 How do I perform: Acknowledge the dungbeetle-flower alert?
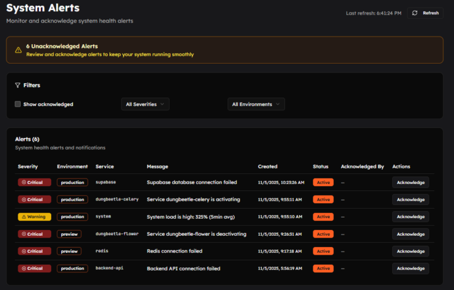410,234
